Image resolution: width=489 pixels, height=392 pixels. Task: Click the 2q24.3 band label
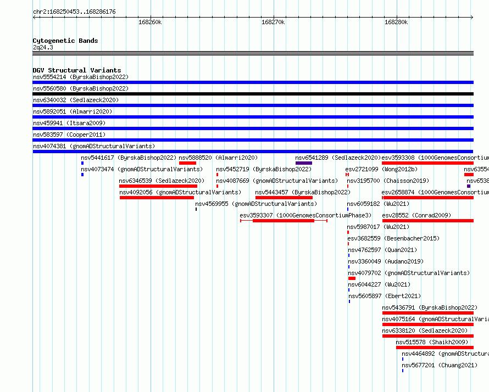click(43, 47)
